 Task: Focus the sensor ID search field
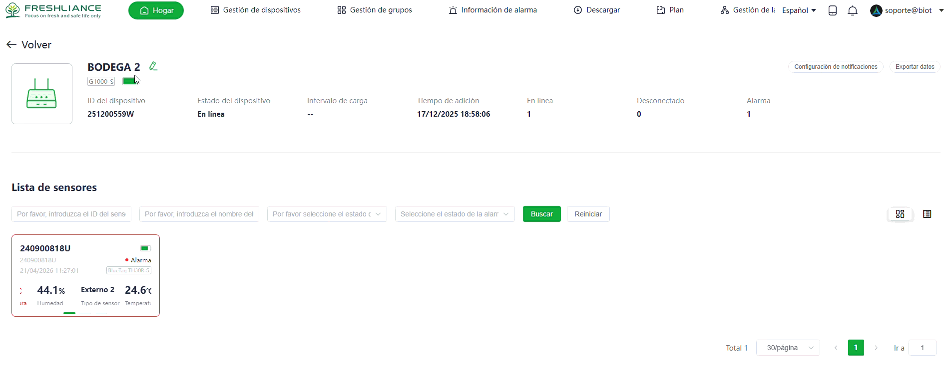click(x=71, y=214)
